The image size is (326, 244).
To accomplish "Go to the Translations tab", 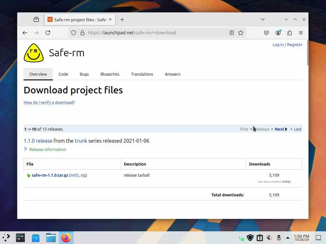I will coord(142,74).
